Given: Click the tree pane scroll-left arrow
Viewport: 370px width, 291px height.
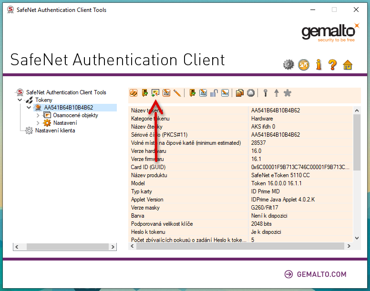Looking at the screenshot, I should point(17,247).
